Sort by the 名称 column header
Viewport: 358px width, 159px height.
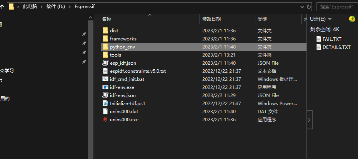click(107, 19)
